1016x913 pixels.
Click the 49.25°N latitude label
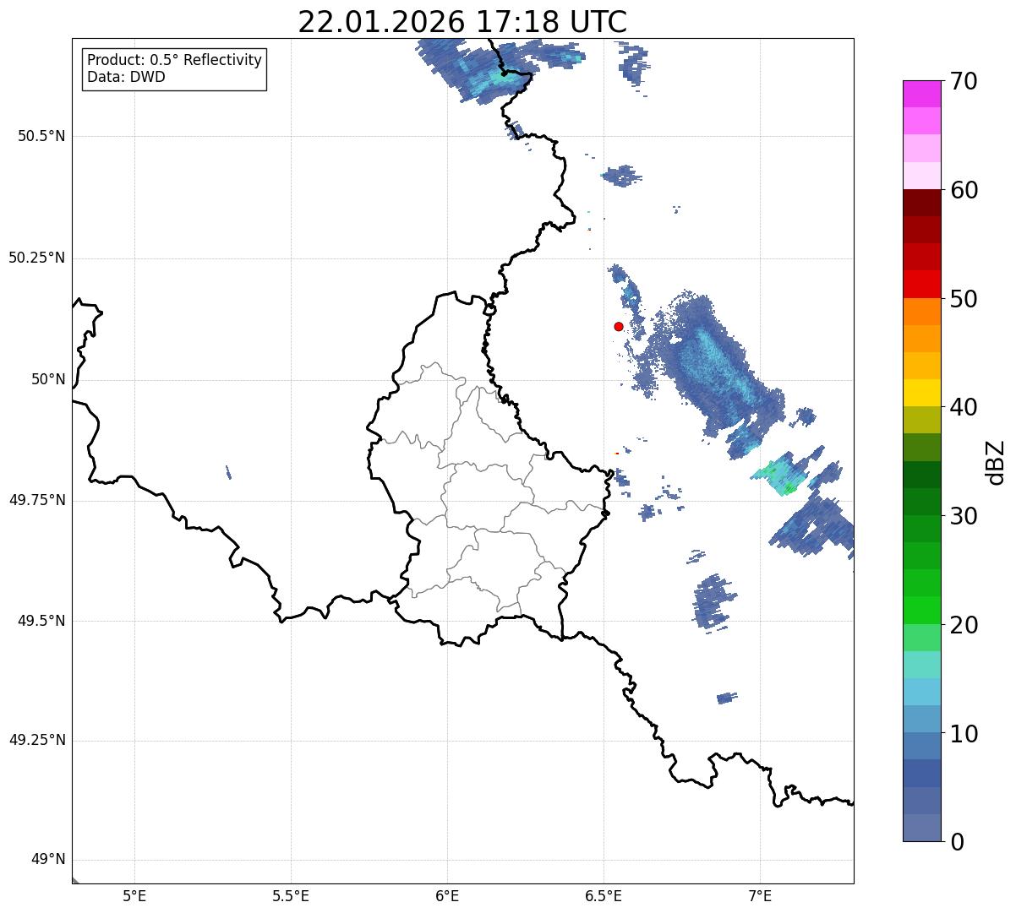click(36, 741)
